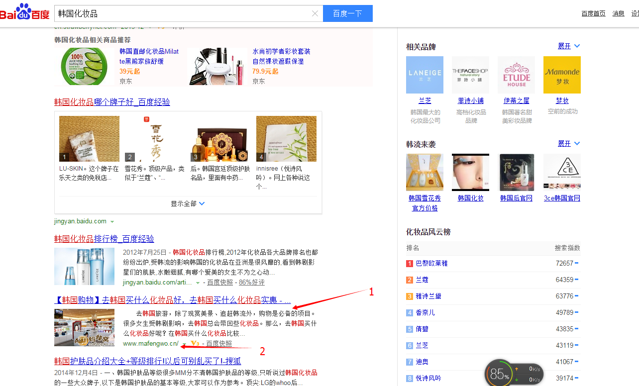Open innisfree image numbered 4

286,139
